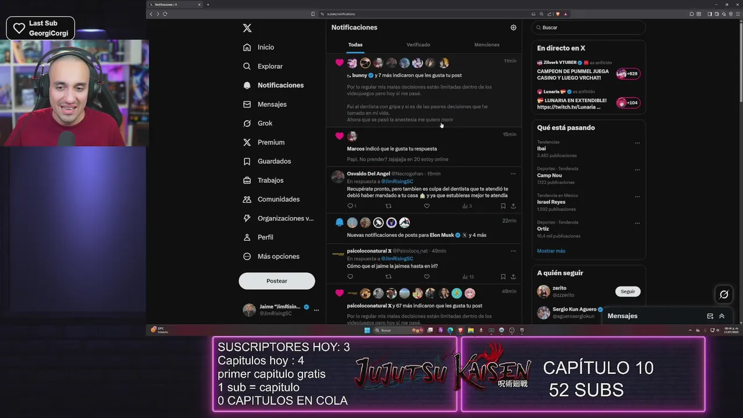The width and height of the screenshot is (743, 418).
Task: Expand Más opciones in the sidebar
Action: coord(271,256)
